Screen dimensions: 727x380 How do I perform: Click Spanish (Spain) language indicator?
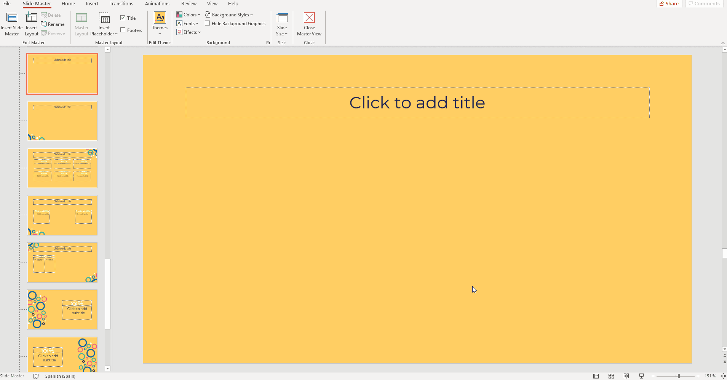(60, 376)
